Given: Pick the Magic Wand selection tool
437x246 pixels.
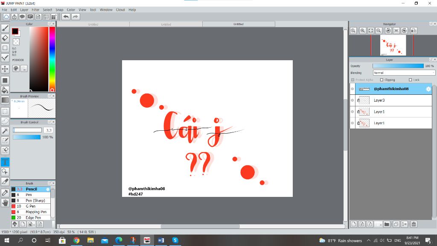Looking at the screenshot, I should (5, 131).
